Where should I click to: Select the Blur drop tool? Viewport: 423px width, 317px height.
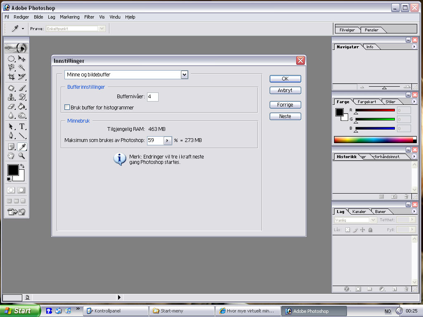(x=11, y=116)
